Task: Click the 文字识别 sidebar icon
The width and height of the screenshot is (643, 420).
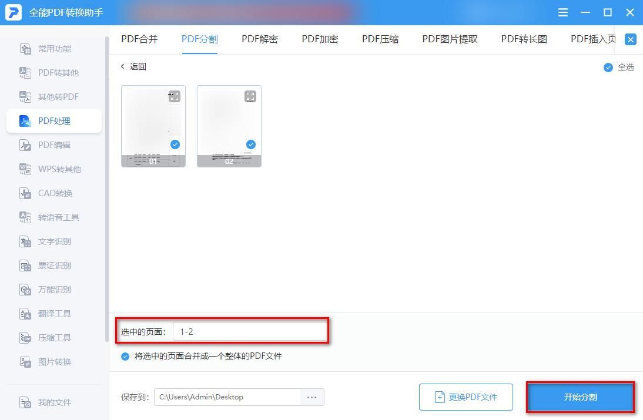Action: tap(25, 241)
